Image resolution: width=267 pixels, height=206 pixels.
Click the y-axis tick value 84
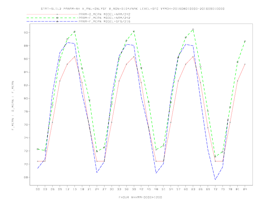coord(26,72)
